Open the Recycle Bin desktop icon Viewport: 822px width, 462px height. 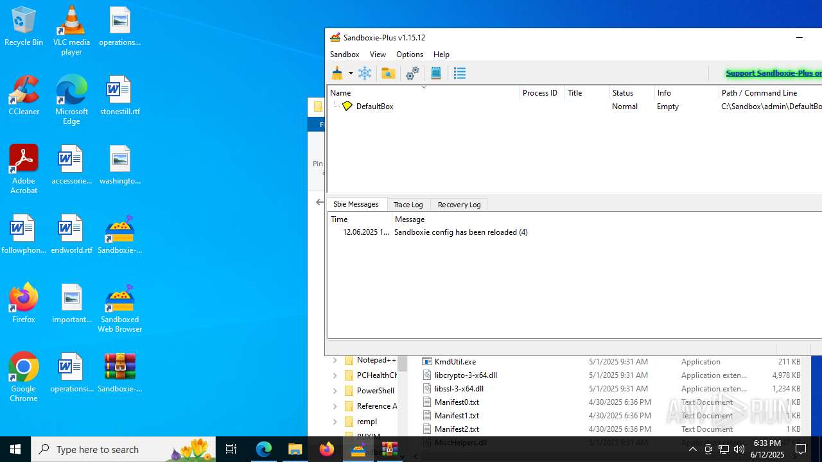click(x=24, y=27)
